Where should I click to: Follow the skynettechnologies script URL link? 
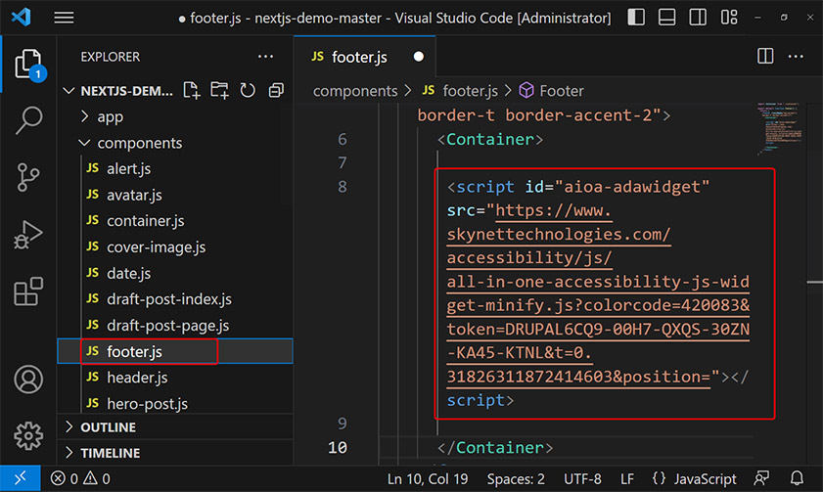point(598,293)
